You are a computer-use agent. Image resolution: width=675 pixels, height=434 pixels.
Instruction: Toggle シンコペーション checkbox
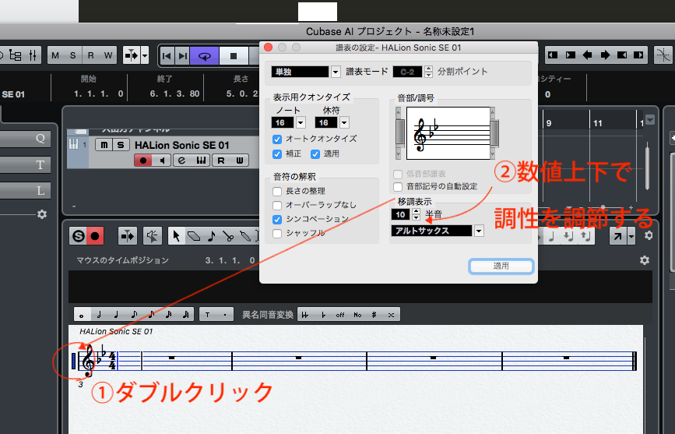(x=277, y=220)
